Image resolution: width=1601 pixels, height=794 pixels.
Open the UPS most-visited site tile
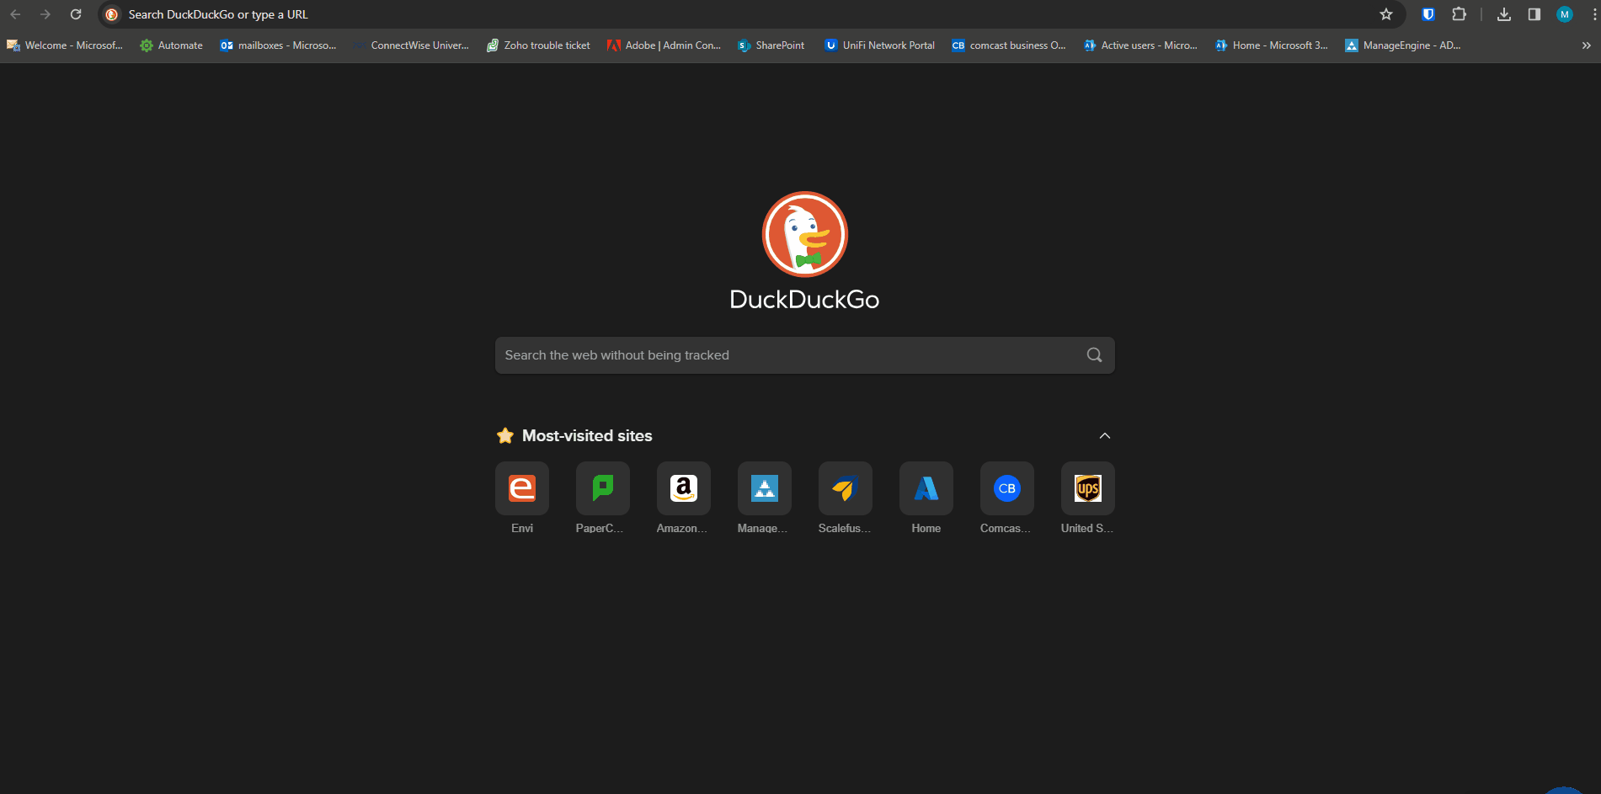(1087, 488)
